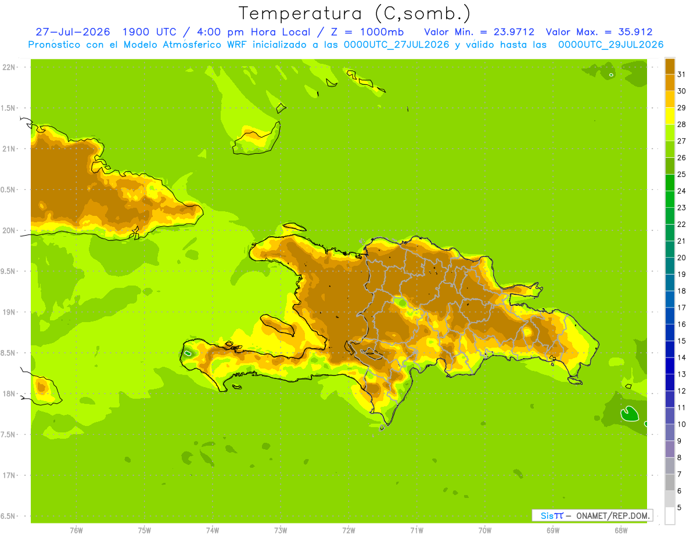This screenshot has height=538, width=697.
Task: Pick the yellow swatch between 29 and 28
Action: 670,115
